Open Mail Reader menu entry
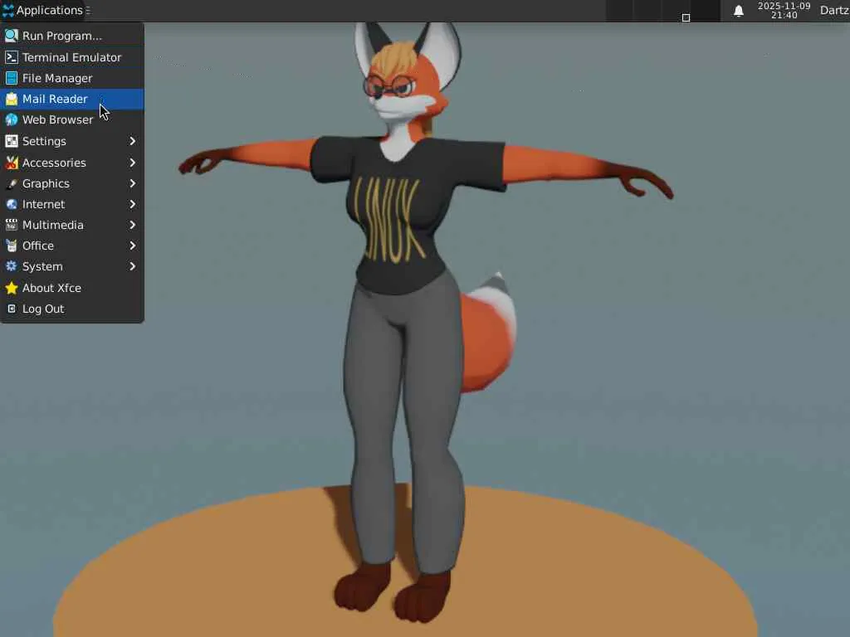This screenshot has width=850, height=637. pos(72,100)
